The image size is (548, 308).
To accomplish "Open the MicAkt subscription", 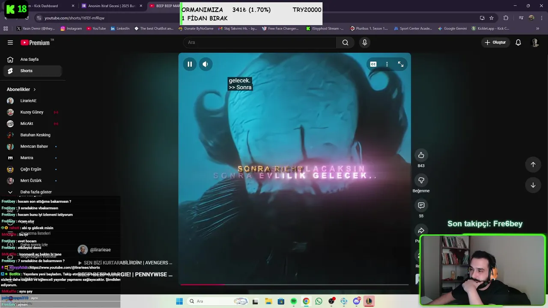I will point(33,124).
